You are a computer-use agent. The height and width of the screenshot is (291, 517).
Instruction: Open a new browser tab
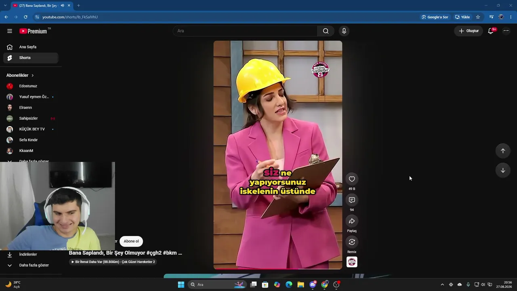point(78,6)
